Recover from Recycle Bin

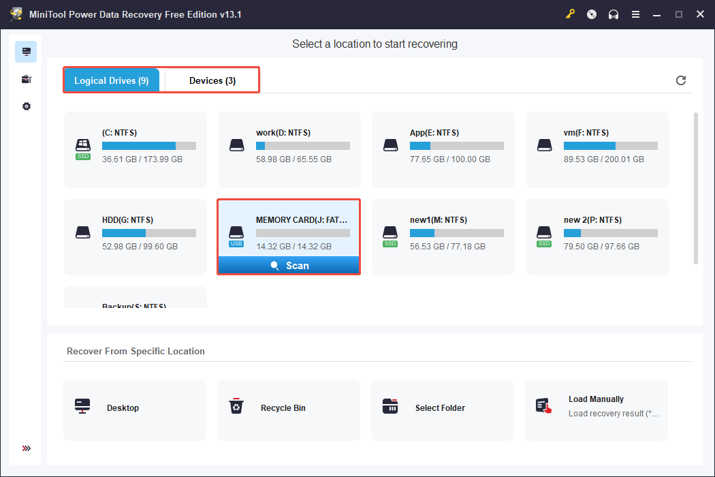click(289, 410)
